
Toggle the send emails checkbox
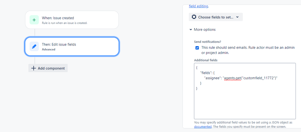tap(197, 48)
